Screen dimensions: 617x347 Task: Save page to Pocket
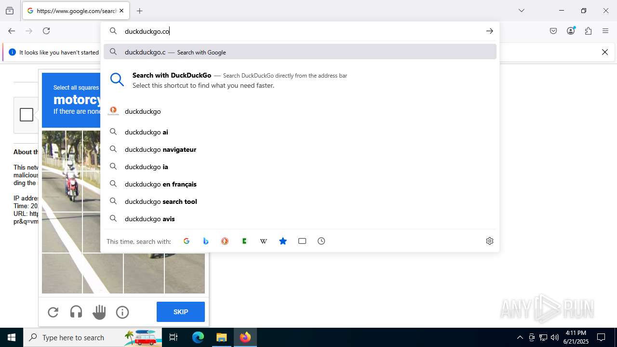pyautogui.click(x=553, y=31)
